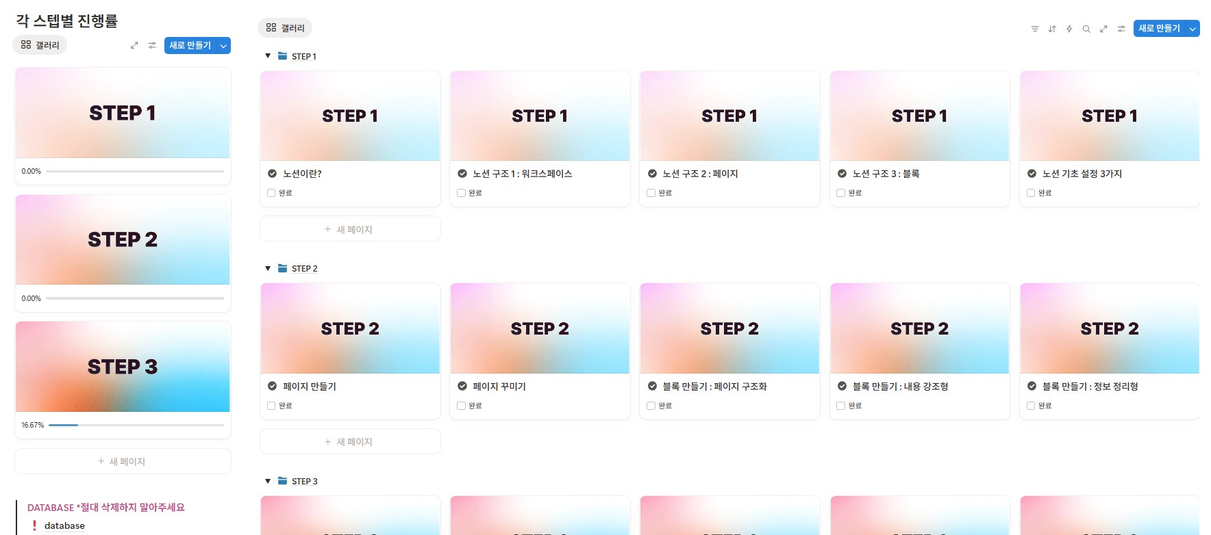
Task: Click 새 페이지 under STEP 2 group
Action: tap(350, 441)
